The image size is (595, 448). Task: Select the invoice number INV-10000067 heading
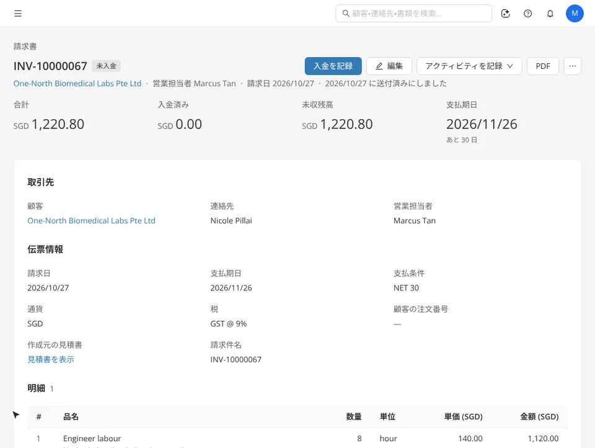click(x=50, y=66)
